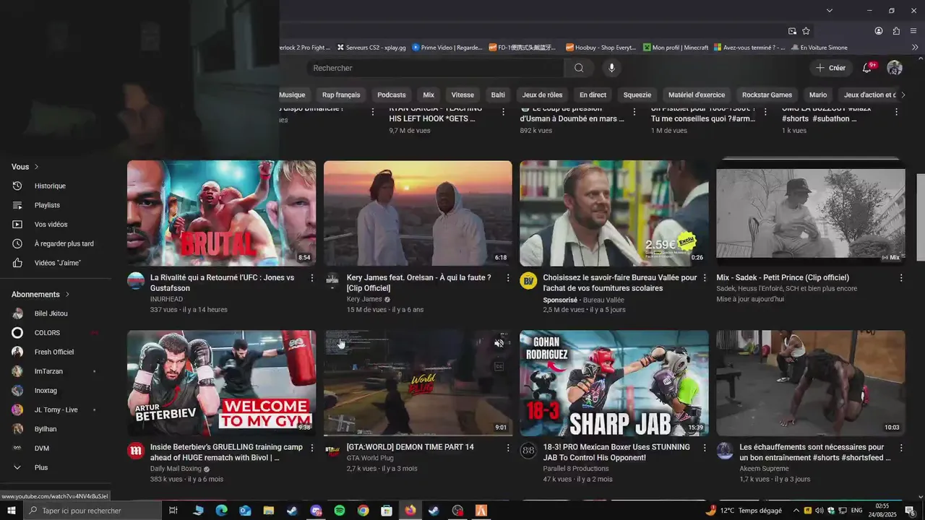Open the Firefox hamburger application menu
Image resolution: width=925 pixels, height=520 pixels.
tap(913, 31)
